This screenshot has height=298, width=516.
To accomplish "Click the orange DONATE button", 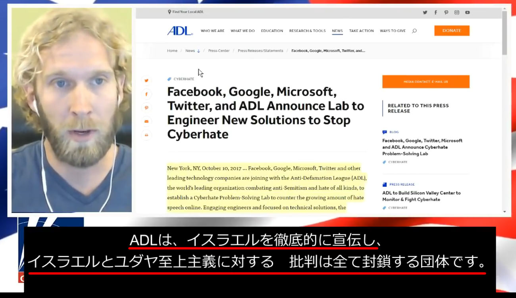I will click(452, 31).
